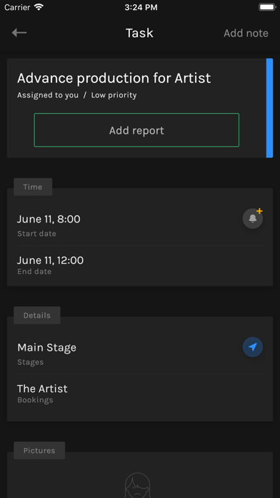This screenshot has height=498, width=280.
Task: Tap the back arrow icon
Action: [19, 32]
